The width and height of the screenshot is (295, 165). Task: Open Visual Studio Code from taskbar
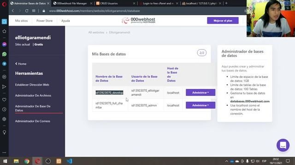click(x=70, y=161)
